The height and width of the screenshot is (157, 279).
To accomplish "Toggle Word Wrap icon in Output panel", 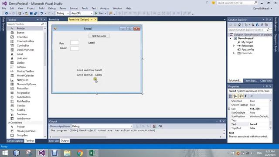I will point(160,126).
